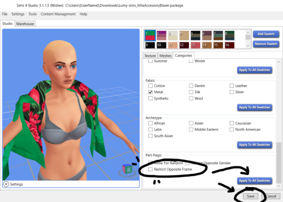
Task: Switch to the Meshes tab
Action: 165,55
